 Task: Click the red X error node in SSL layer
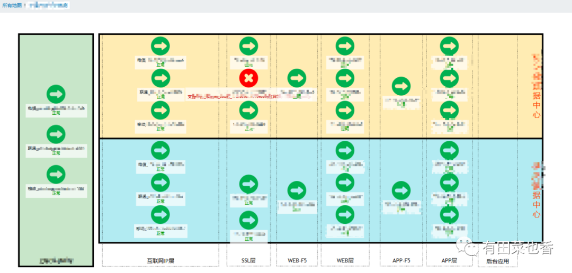tap(249, 78)
